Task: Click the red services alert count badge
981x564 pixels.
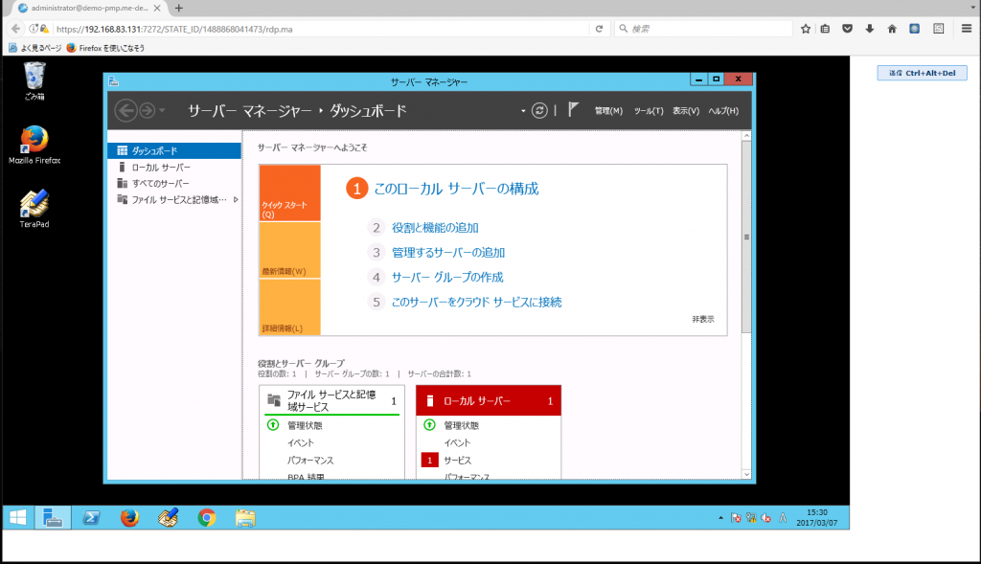Action: (429, 461)
